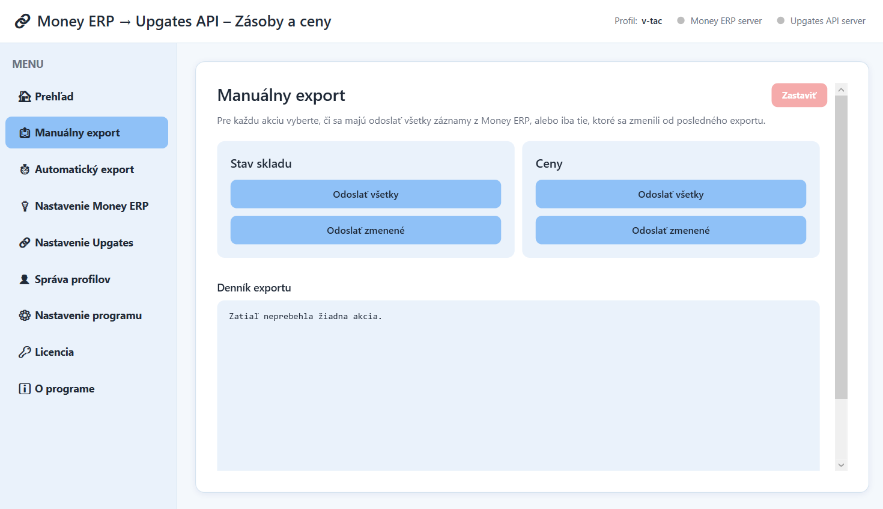
Task: Click the house icon beside Prehľad
Action: (x=25, y=97)
